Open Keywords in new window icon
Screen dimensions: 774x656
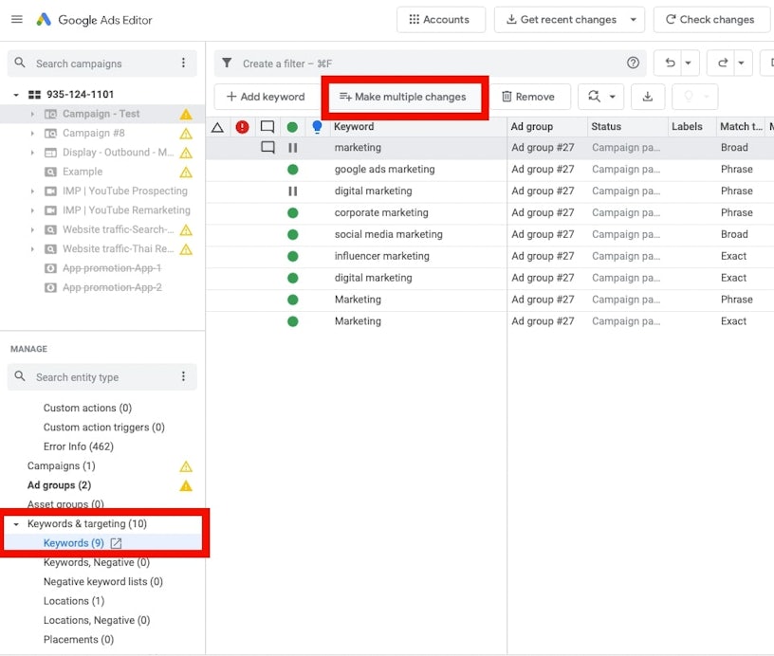tap(117, 543)
